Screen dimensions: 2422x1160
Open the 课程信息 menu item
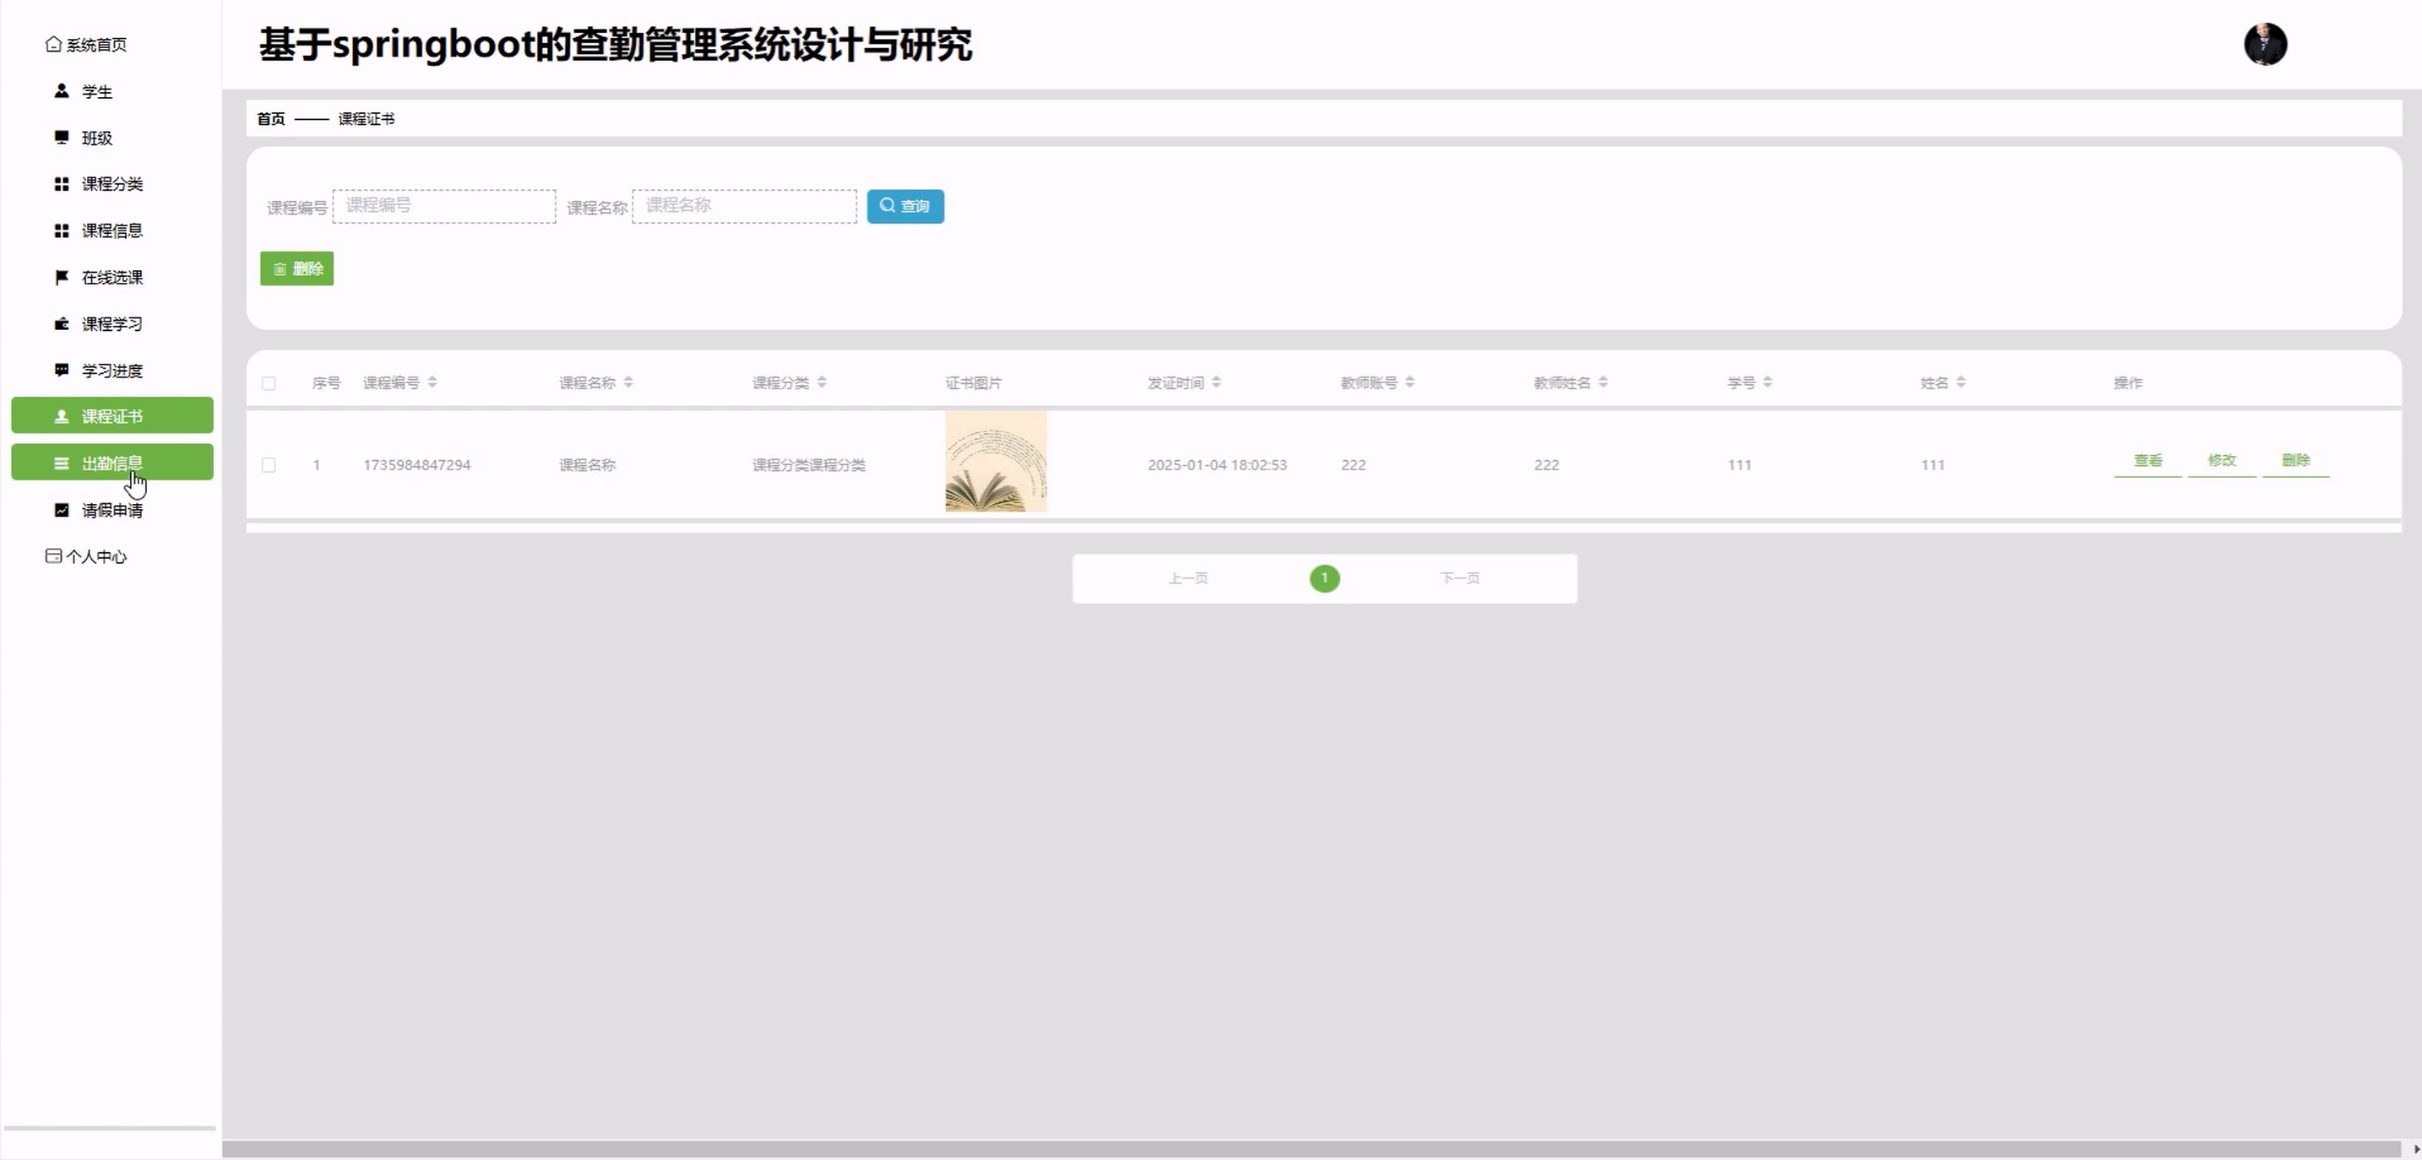point(111,230)
